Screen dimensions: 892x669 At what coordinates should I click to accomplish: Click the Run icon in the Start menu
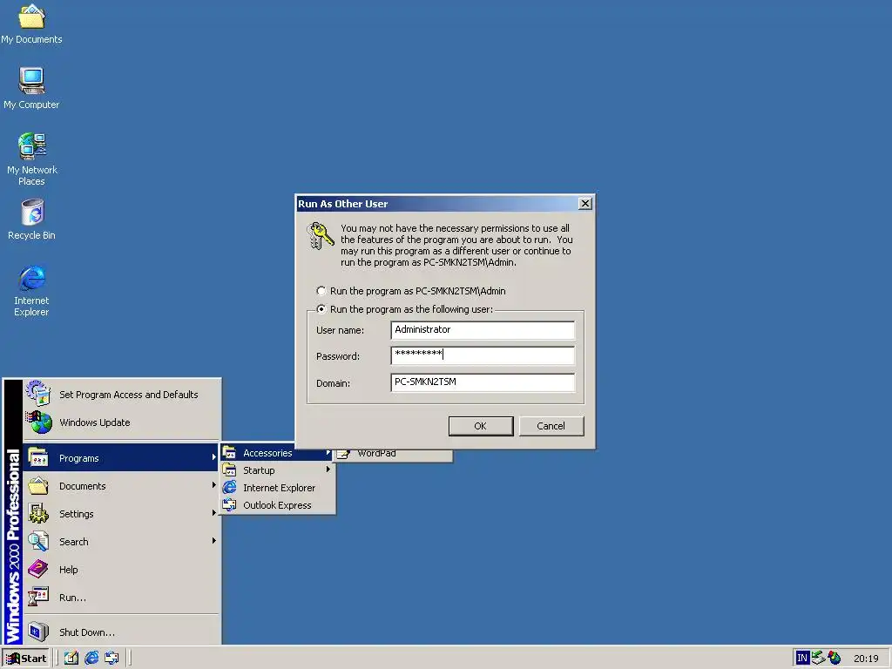coord(38,598)
